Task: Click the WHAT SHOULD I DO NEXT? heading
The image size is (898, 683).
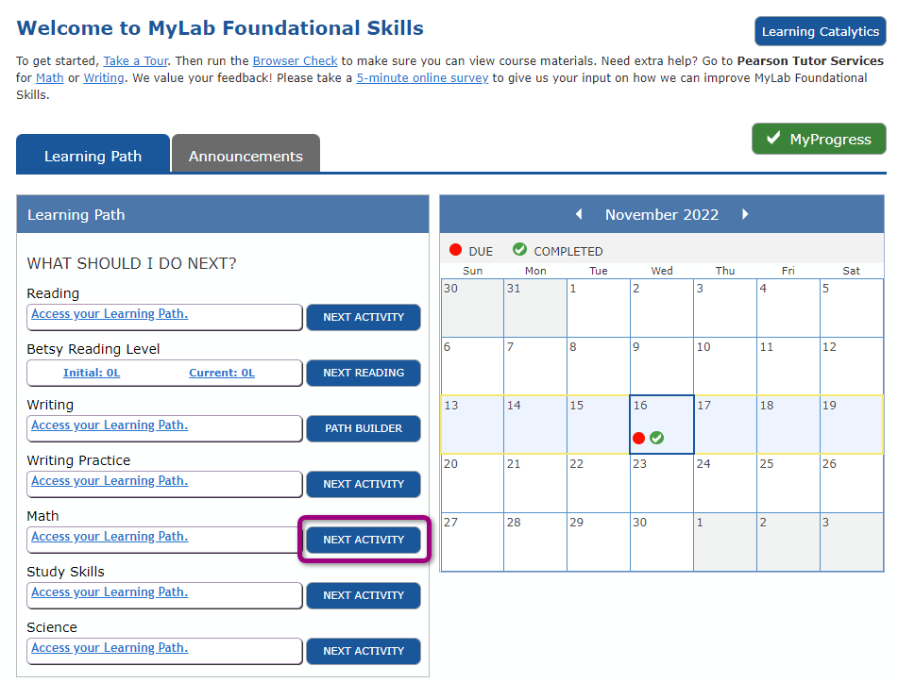Action: point(131,264)
